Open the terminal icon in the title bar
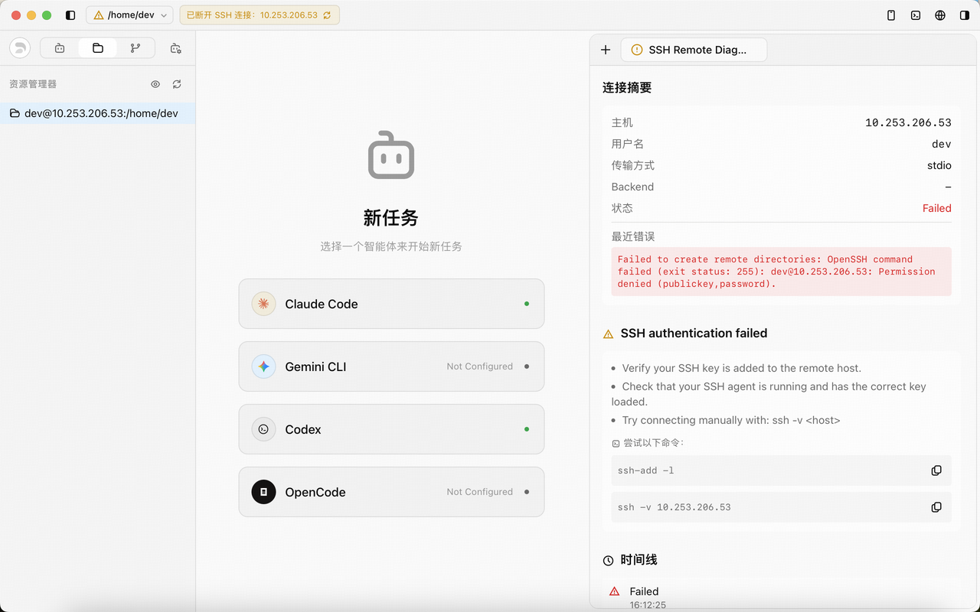Viewport: 980px width, 612px height. pyautogui.click(x=916, y=15)
